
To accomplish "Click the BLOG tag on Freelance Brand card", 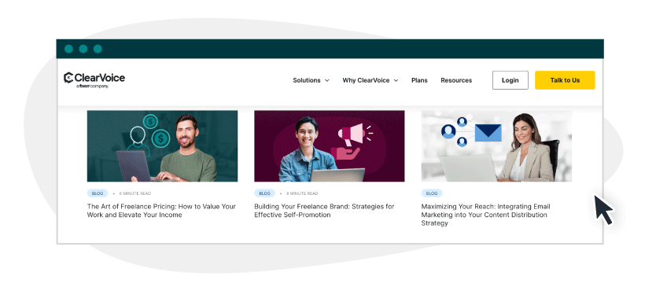I will [264, 193].
